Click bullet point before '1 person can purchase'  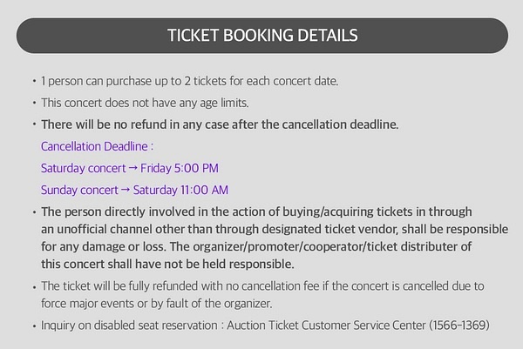34,81
